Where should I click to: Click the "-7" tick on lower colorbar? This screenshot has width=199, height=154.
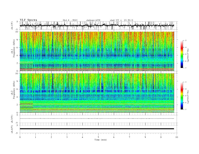pyautogui.click(x=185, y=109)
